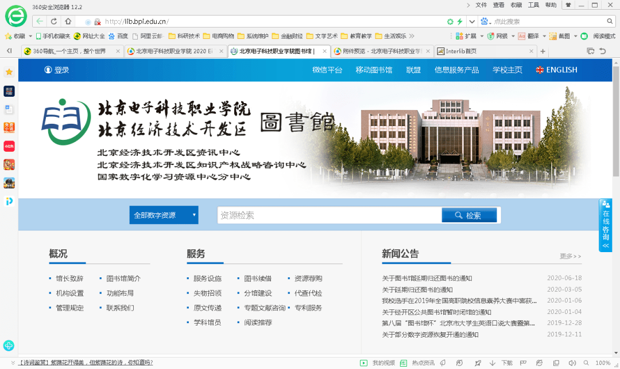
Task: Click the 检索 search button
Action: [469, 215]
